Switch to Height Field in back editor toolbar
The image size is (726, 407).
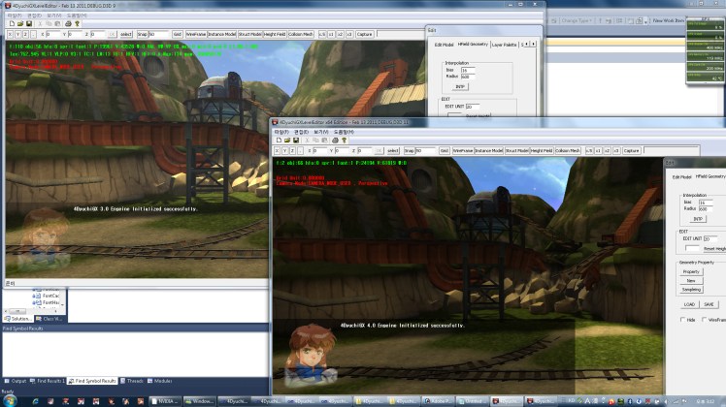[x=275, y=34]
